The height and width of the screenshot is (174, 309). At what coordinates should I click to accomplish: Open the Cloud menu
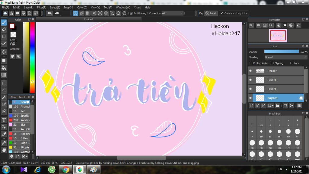point(137,7)
